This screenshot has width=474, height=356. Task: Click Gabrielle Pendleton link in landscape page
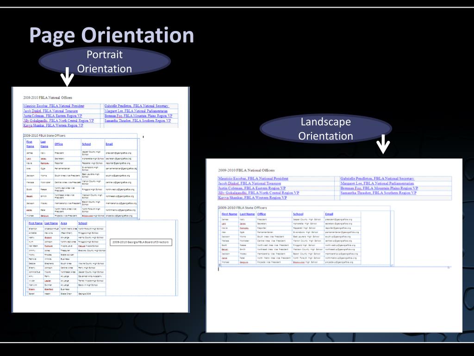tap(377, 178)
